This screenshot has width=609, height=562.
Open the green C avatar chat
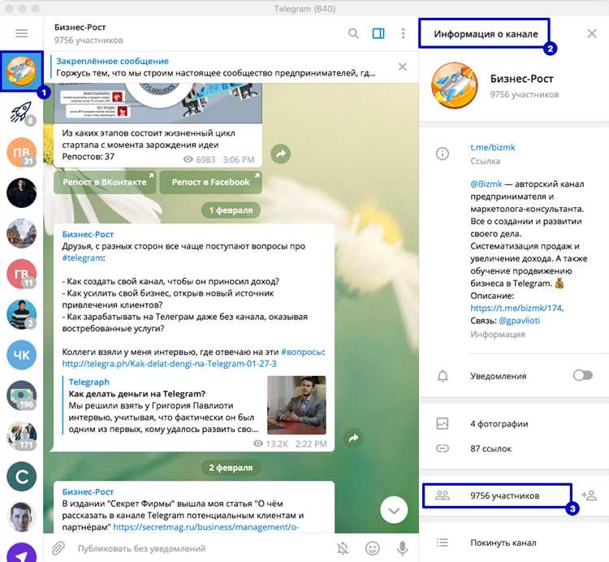(21, 476)
